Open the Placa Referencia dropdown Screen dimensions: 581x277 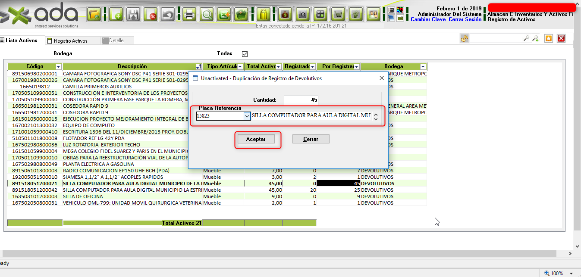tap(247, 116)
